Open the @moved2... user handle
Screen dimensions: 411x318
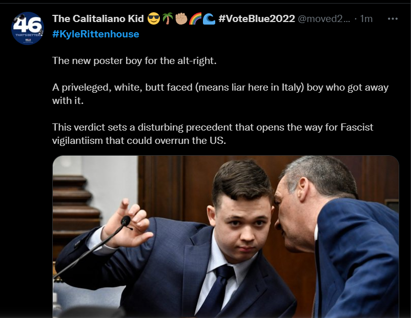tap(324, 18)
